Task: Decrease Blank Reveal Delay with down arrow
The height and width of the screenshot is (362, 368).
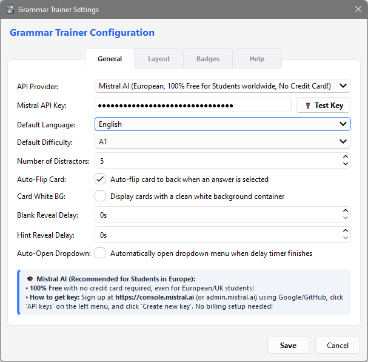Action: 345,218
